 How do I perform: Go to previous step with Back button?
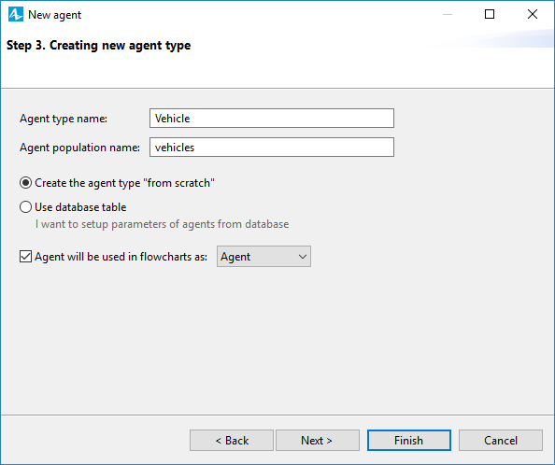pyautogui.click(x=232, y=440)
